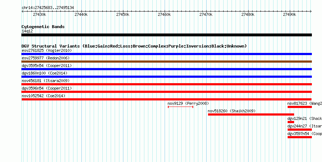Click the Cytogenetic Bands track title
This screenshot has width=322, height=162.
point(43,27)
